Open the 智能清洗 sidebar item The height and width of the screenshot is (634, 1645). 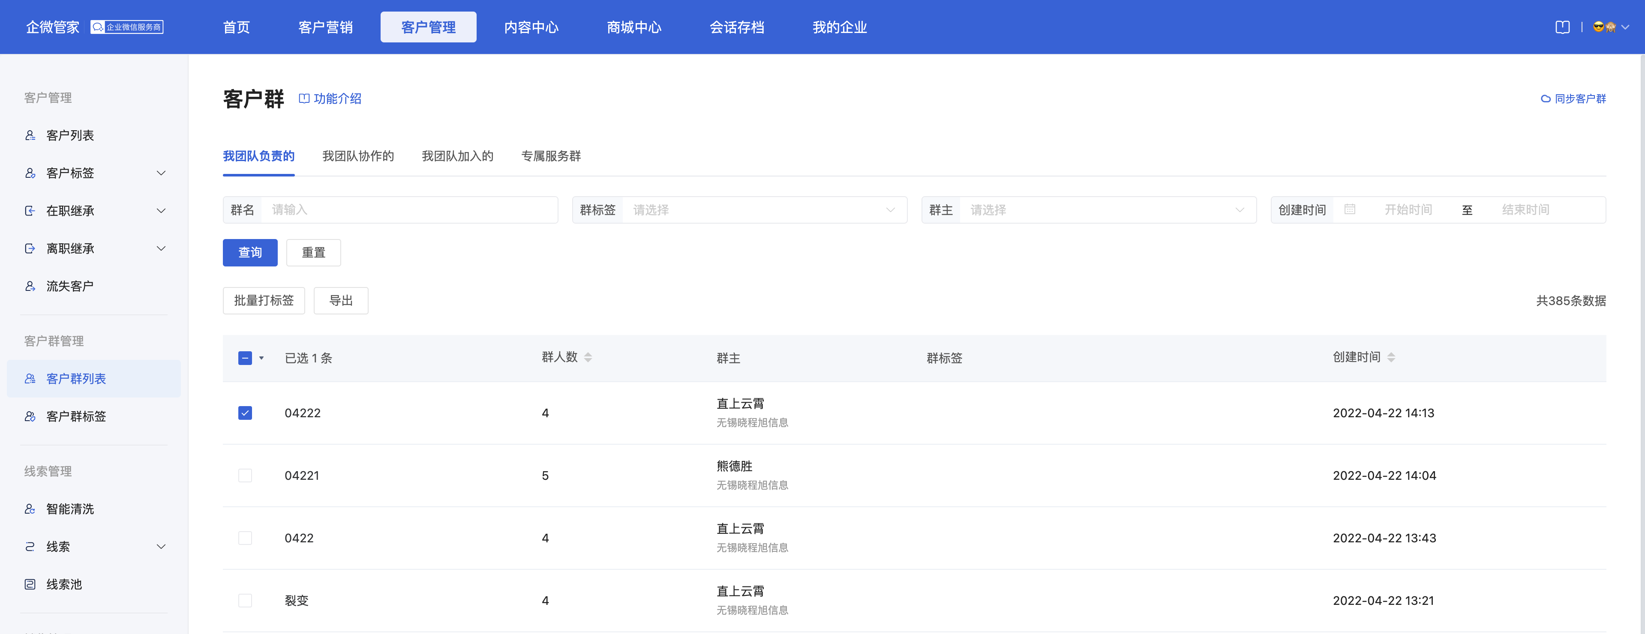[94, 509]
